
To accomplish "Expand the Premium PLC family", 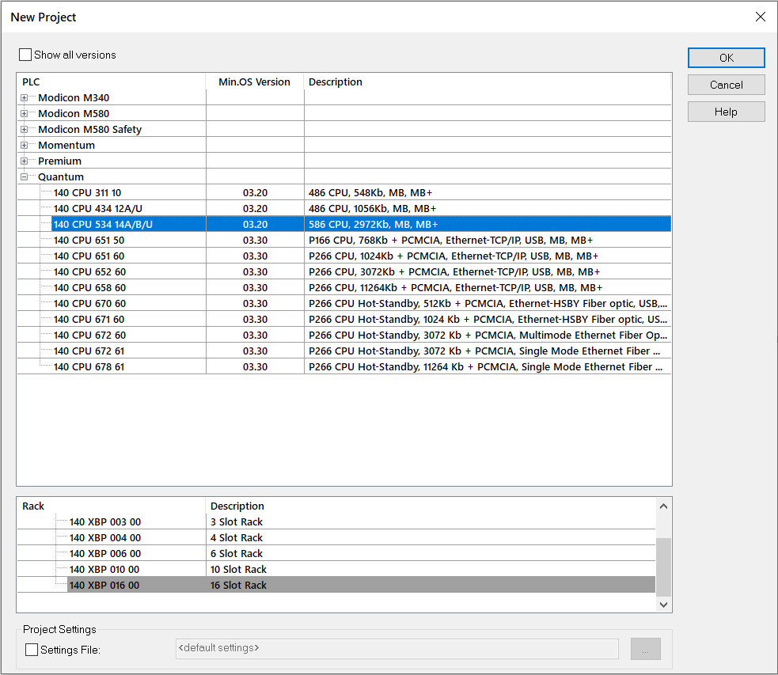I will (x=24, y=161).
